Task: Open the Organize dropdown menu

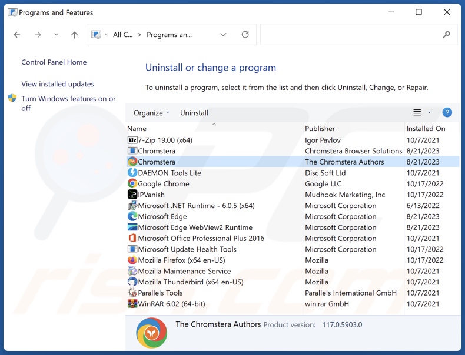Action: tap(151, 113)
